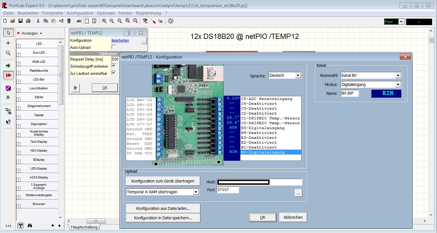Open the hammer tools icon
Screen dimensions: 437x233
145,21
